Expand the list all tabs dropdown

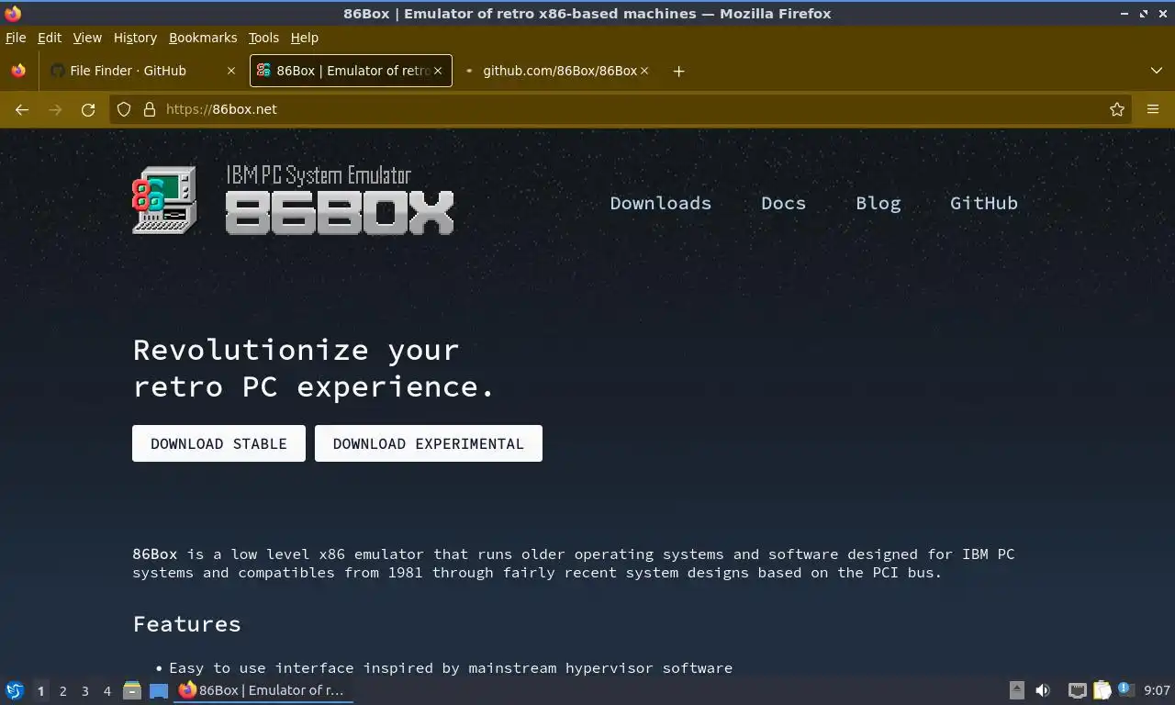[x=1157, y=71]
